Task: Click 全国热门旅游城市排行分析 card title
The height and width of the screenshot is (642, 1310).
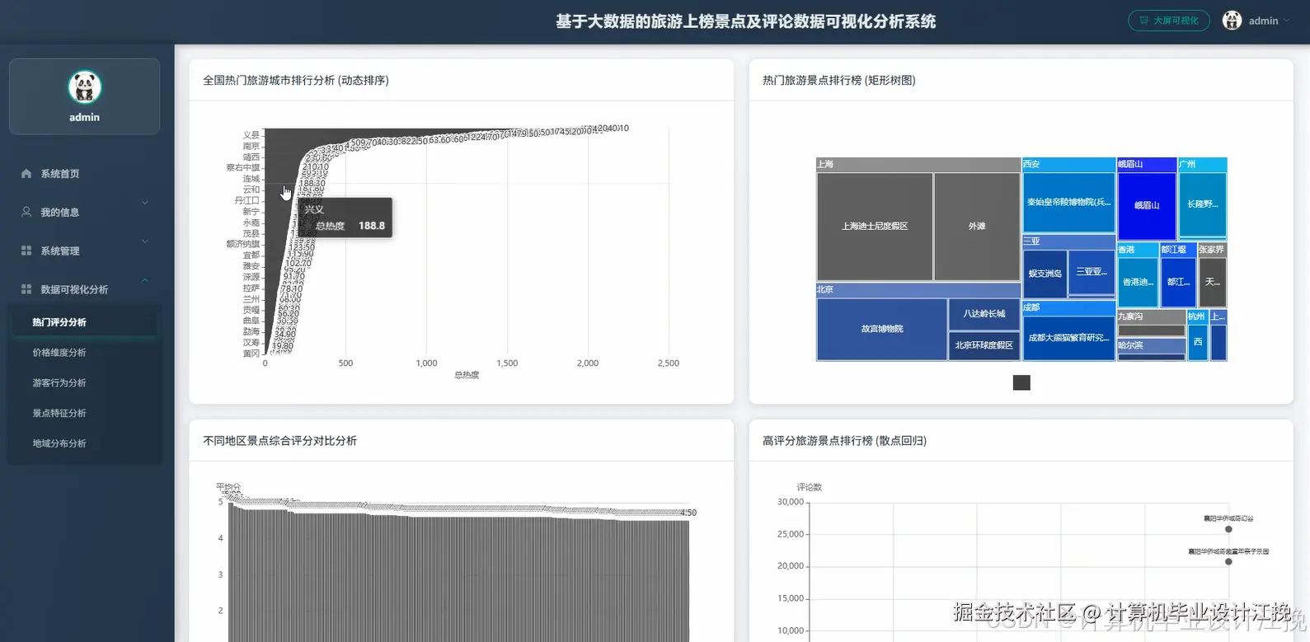Action: tap(296, 80)
